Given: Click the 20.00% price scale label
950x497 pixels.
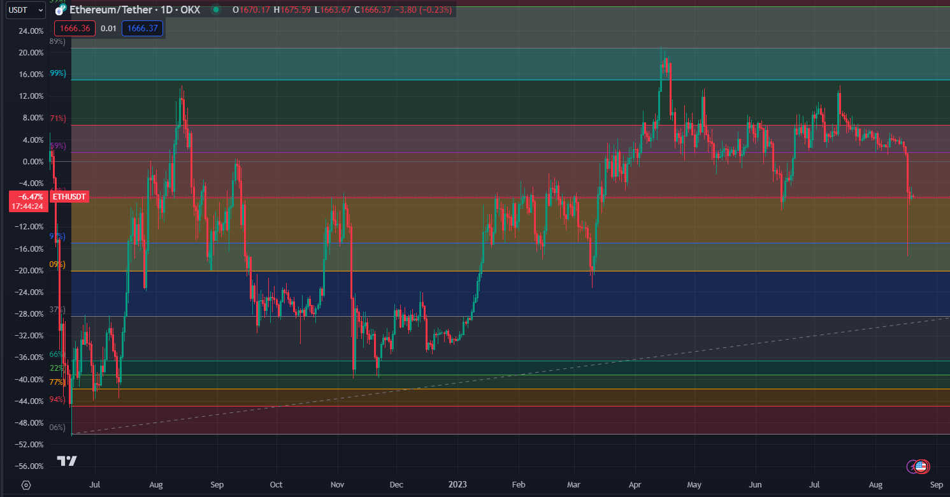Looking at the screenshot, I should (31, 53).
